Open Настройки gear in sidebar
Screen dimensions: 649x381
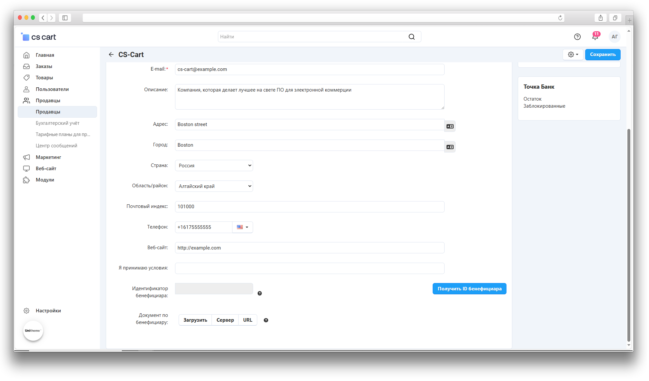tap(26, 311)
